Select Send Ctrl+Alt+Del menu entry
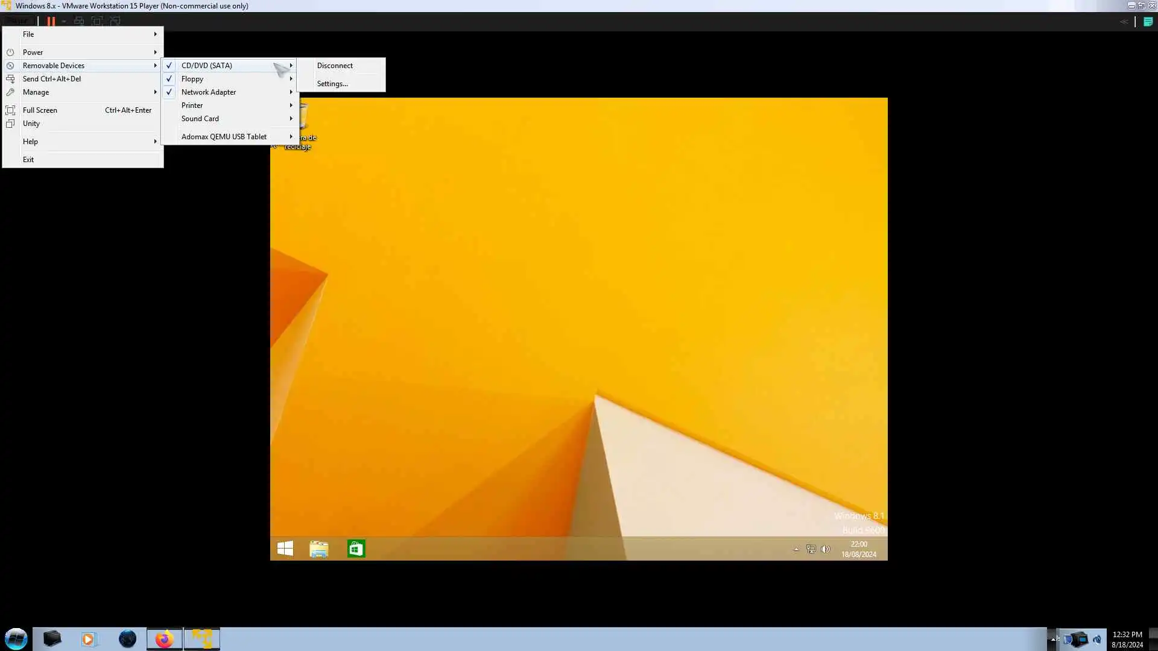Screen dimensions: 1158x651 52,79
